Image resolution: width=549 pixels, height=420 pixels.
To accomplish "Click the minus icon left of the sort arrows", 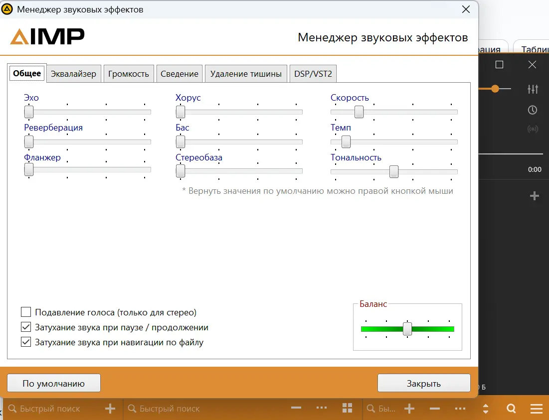I will click(x=434, y=409).
